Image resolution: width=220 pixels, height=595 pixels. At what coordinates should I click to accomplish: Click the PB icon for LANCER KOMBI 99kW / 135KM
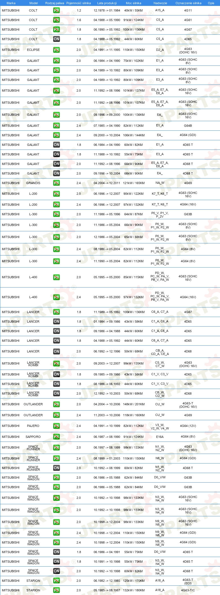(57, 364)
